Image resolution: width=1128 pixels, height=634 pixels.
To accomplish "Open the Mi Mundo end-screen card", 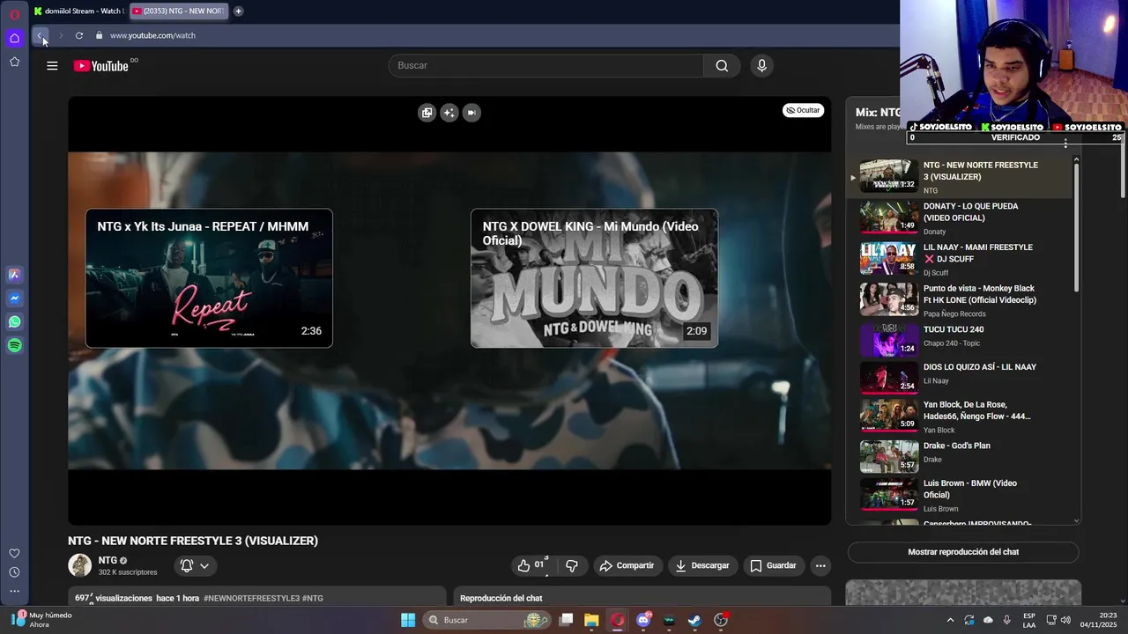I will (x=594, y=278).
